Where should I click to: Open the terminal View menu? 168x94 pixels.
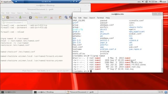(x=85, y=18)
